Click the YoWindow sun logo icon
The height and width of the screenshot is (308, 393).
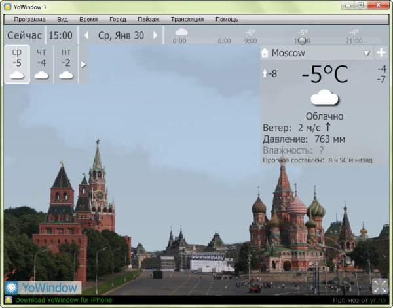[x=11, y=287]
